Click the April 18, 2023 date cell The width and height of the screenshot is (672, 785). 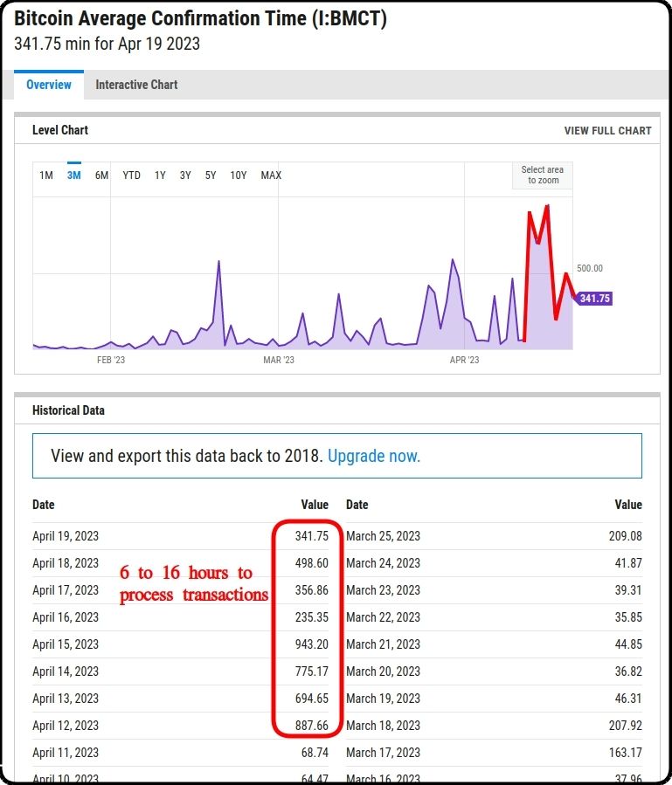click(66, 563)
